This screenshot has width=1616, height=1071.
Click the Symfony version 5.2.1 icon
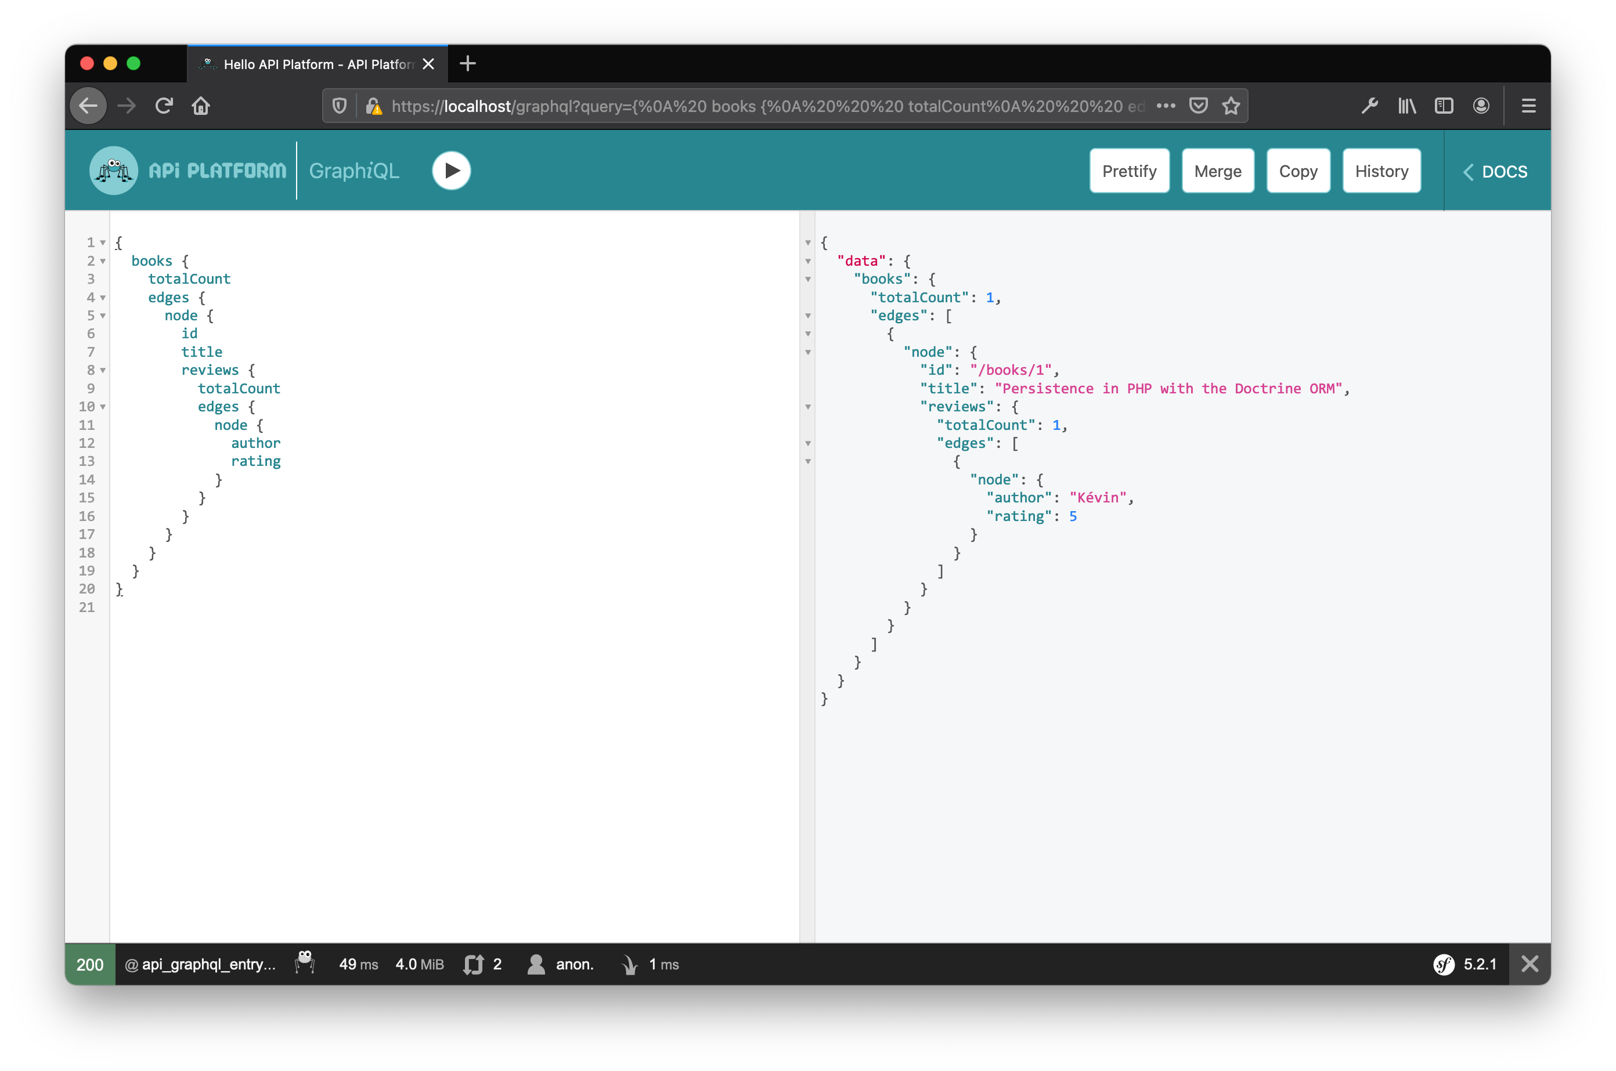point(1445,964)
